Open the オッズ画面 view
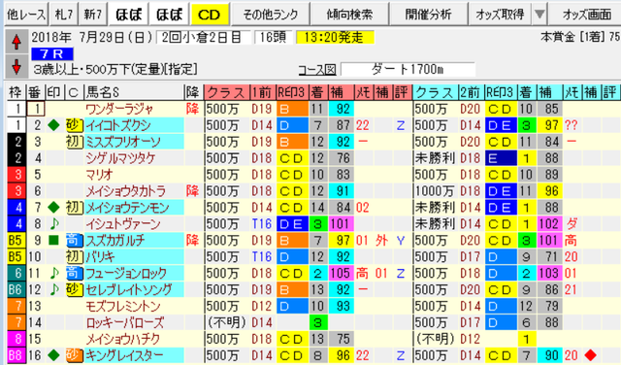Image resolution: width=621 pixels, height=365 pixels. tap(585, 15)
